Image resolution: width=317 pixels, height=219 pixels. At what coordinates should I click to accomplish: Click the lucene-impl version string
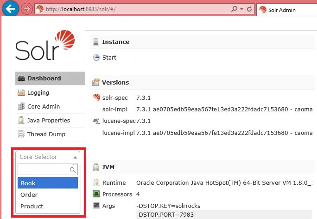[x=224, y=133]
